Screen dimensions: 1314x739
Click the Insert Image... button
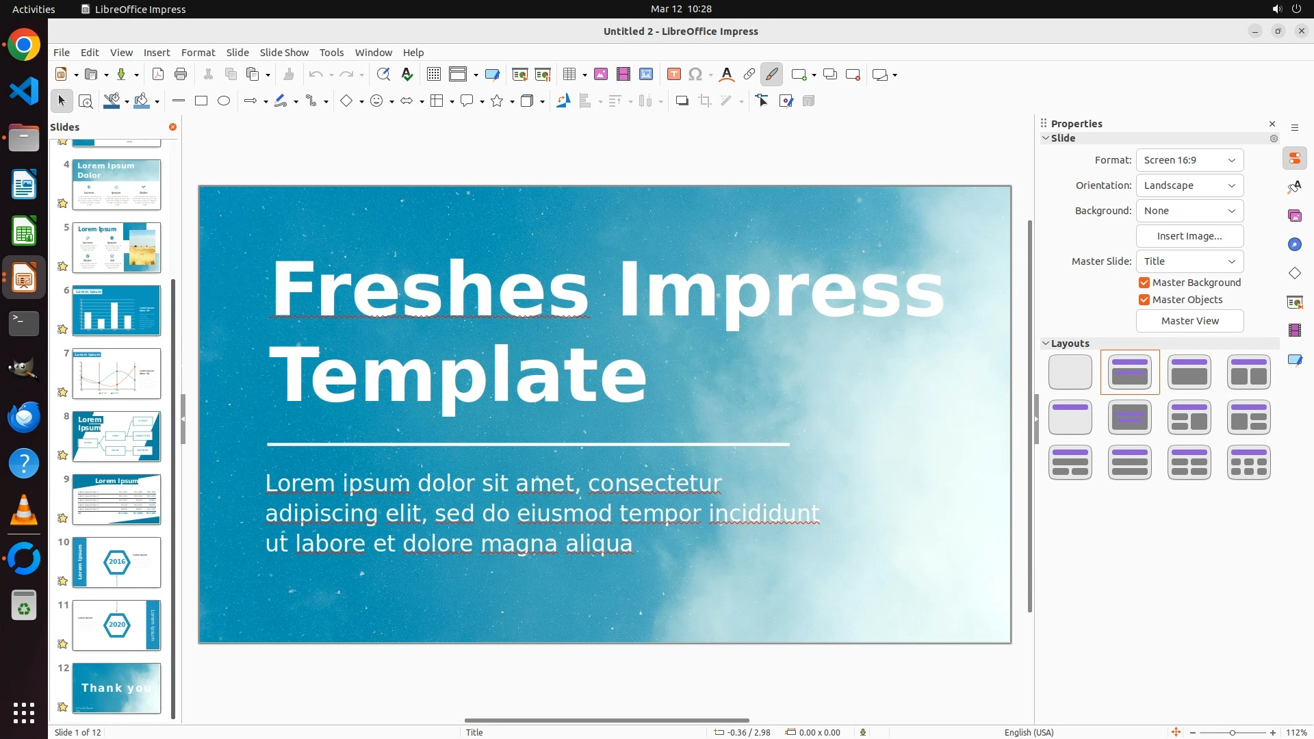(1189, 236)
